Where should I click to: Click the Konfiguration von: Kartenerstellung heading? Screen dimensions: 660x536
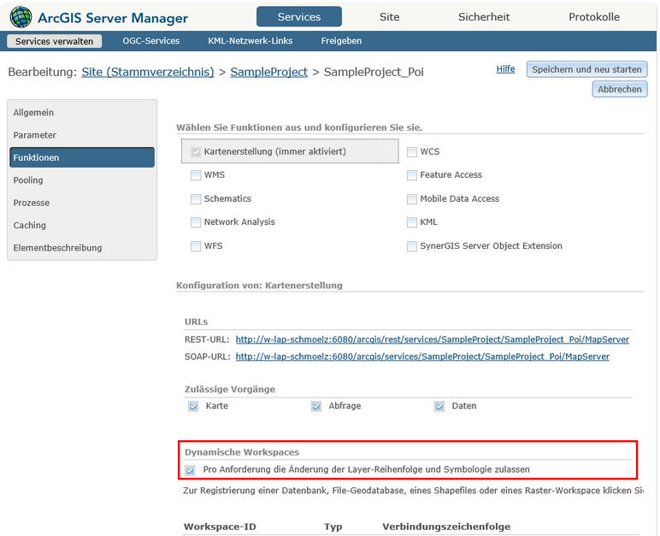point(259,286)
